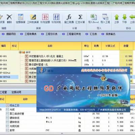Viewport: 135px width, 135px height.
Task: Click the unit cell 10处
Action: [87, 60]
